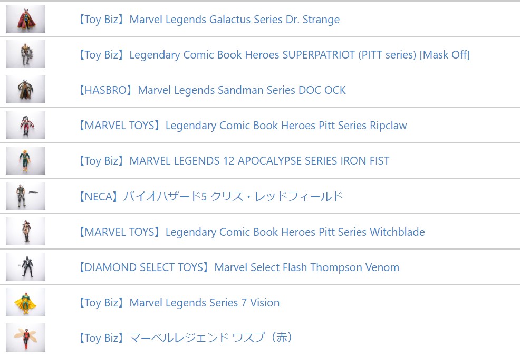Click the SUPERPATRIOT figure thumbnail image
The width and height of the screenshot is (520, 355).
pyautogui.click(x=25, y=54)
